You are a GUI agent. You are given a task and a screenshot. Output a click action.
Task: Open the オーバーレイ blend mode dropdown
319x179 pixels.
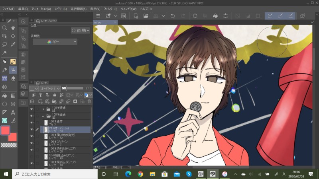click(x=49, y=88)
